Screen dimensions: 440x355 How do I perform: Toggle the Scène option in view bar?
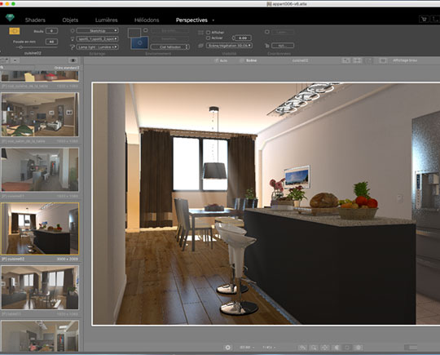coord(248,60)
